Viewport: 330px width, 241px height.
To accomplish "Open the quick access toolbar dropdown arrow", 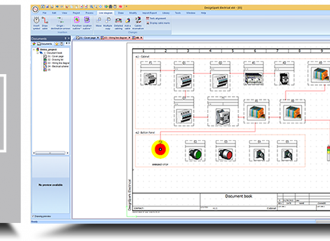I will click(x=127, y=7).
